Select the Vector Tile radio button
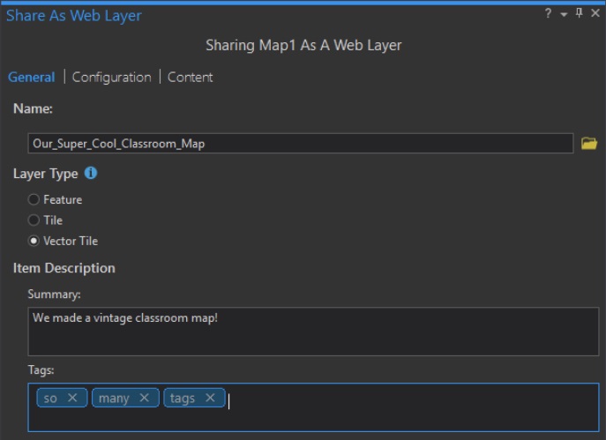This screenshot has height=440, width=606. (34, 241)
